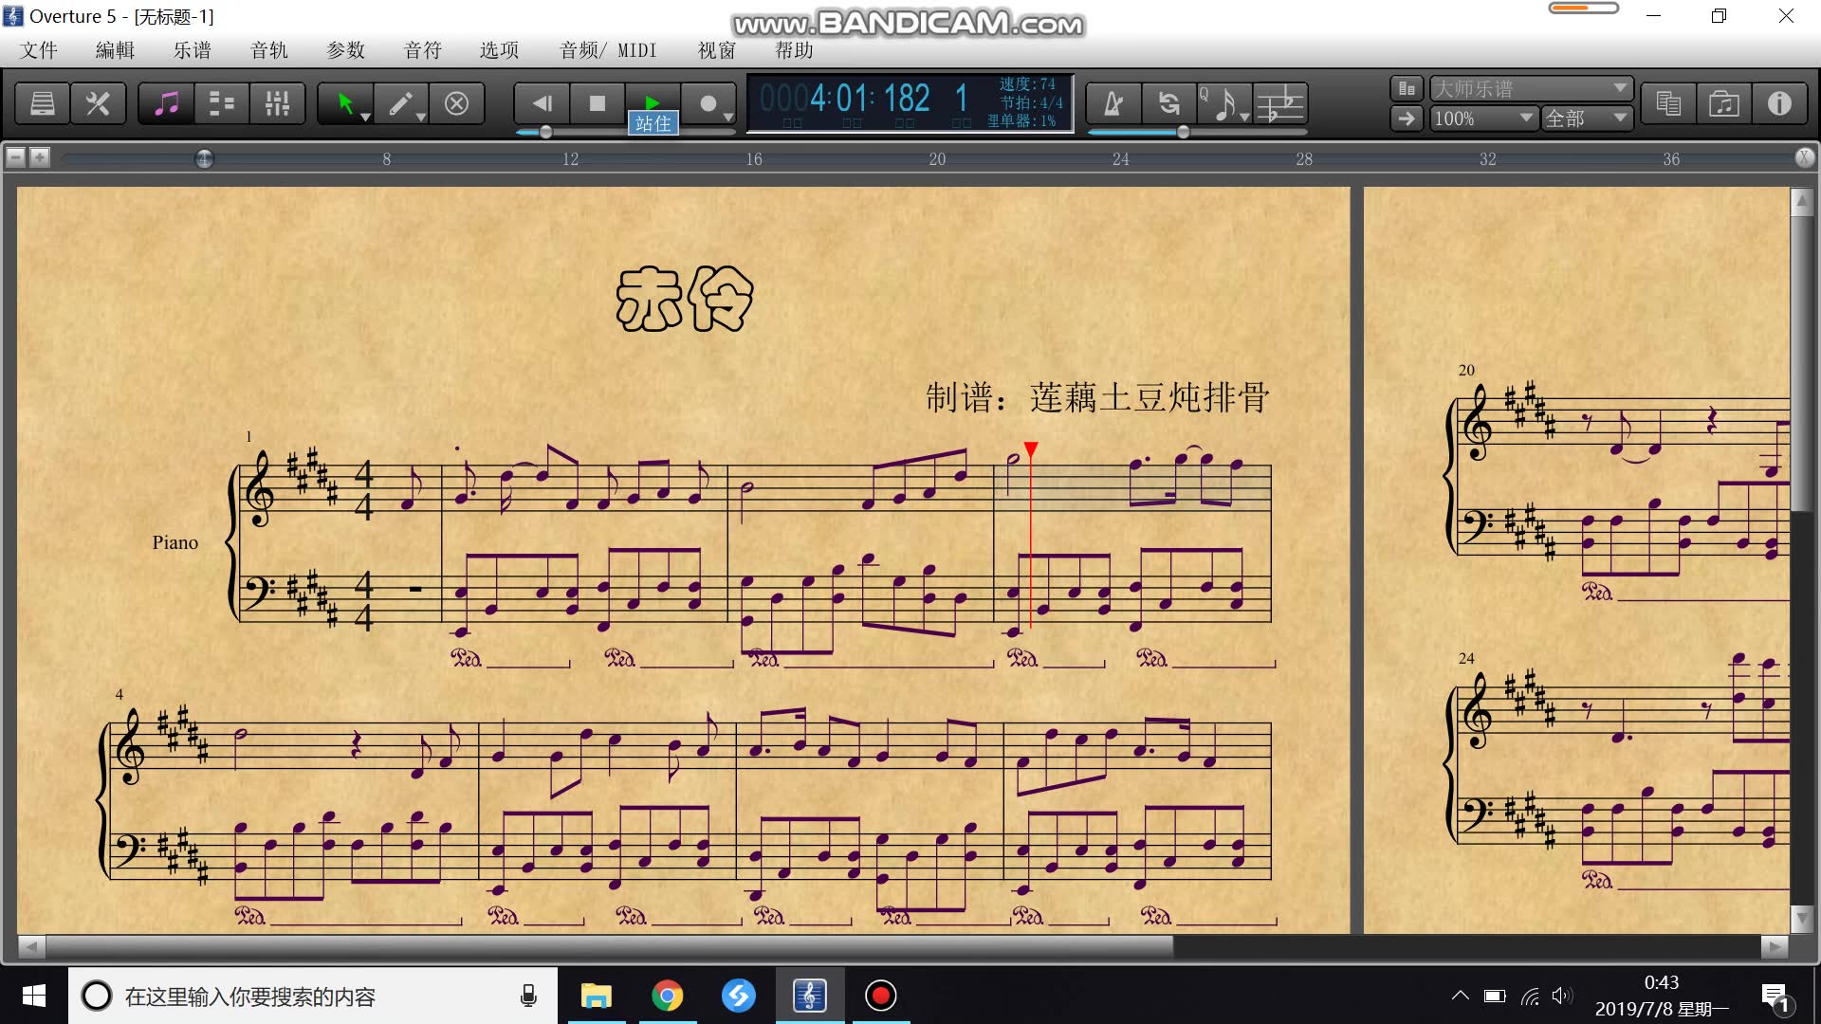Open the Bandicam recorder taskbar icon
Screen dimensions: 1821x1024
881,996
